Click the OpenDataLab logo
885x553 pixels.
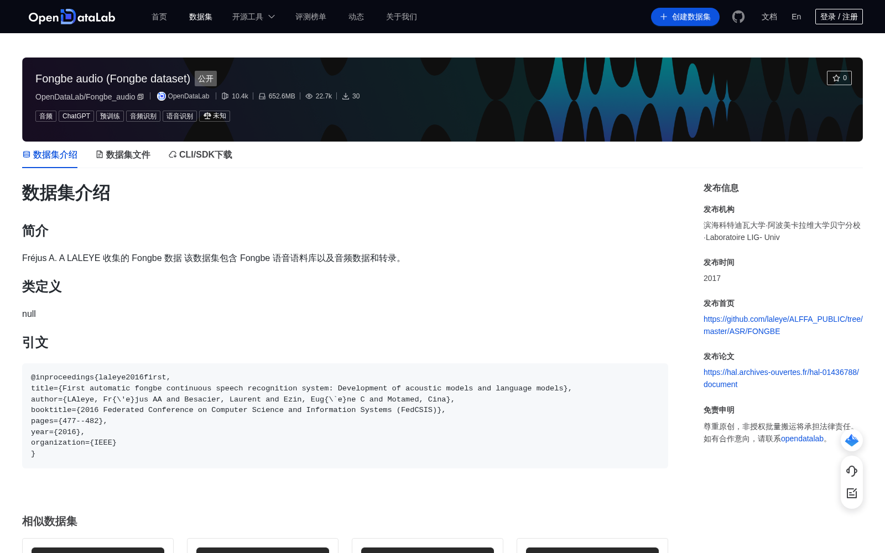[72, 17]
